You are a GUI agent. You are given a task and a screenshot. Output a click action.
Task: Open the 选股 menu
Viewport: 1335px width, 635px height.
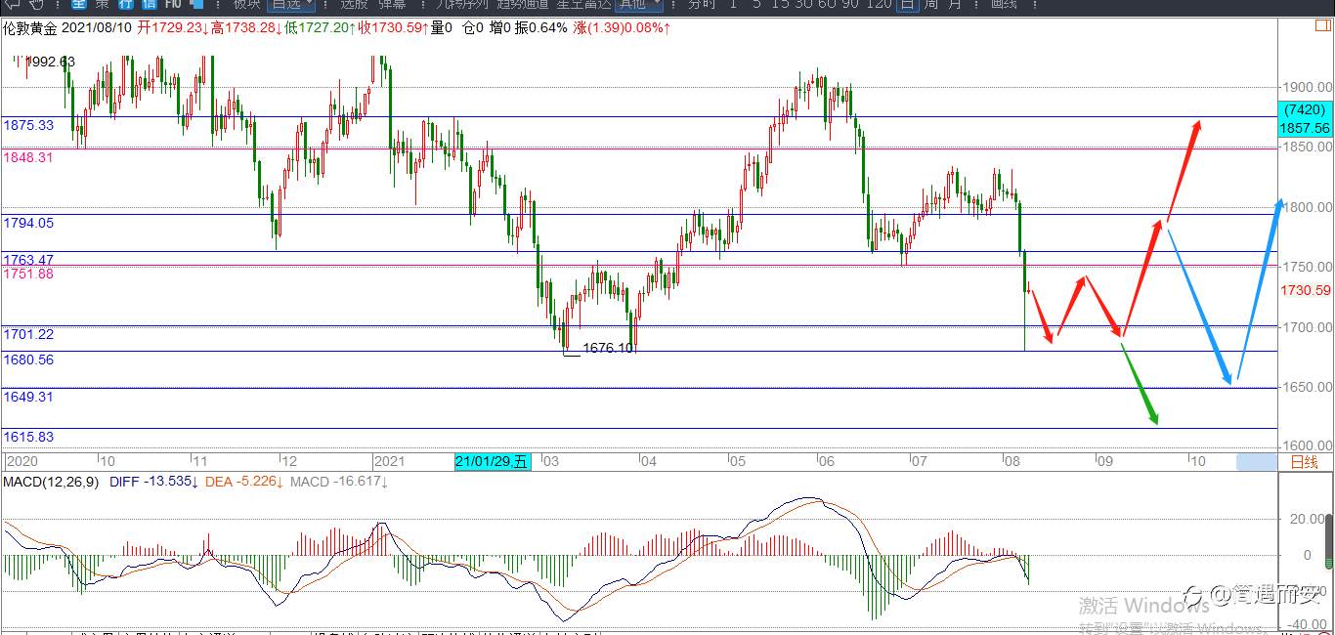pos(353,4)
